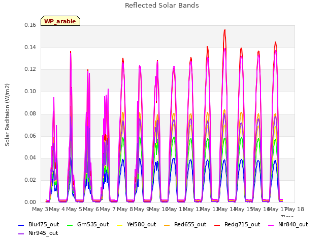Toggle the Nir945_out legend entry

click(38, 233)
